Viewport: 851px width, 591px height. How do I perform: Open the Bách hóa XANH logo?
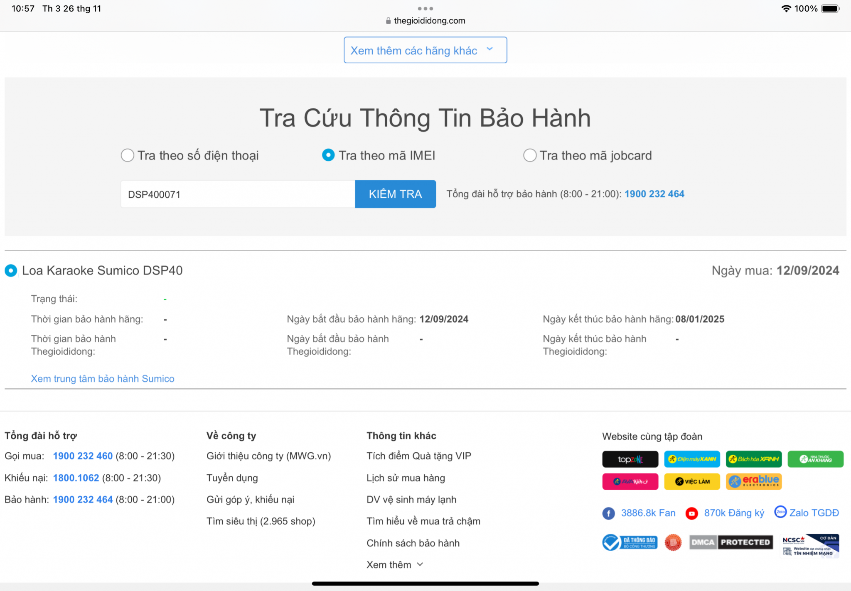[754, 459]
